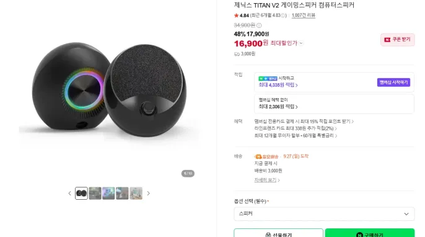Click the 멤버십 시작하기 button
The height and width of the screenshot is (237, 425).
click(x=393, y=83)
